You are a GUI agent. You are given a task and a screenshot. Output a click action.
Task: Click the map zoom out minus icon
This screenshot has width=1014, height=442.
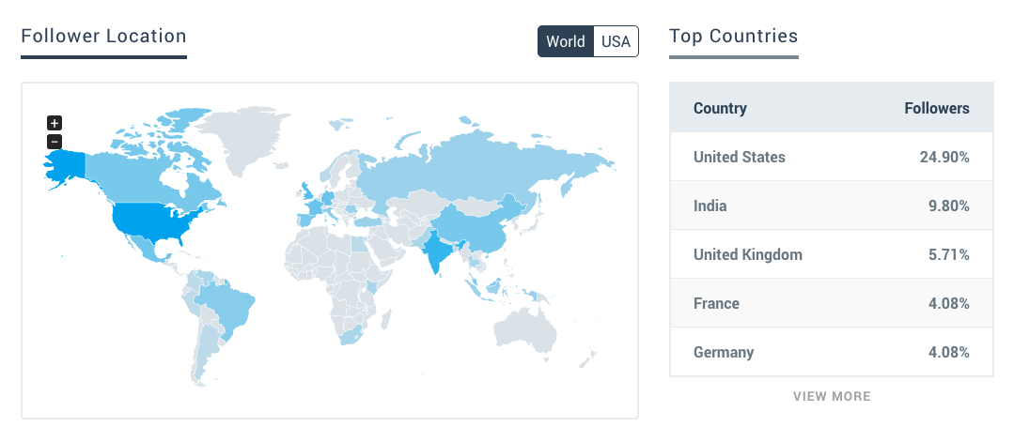pos(55,142)
